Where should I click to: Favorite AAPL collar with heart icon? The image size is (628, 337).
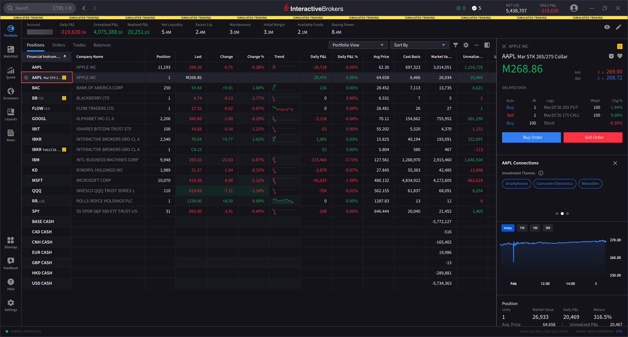coord(620,56)
